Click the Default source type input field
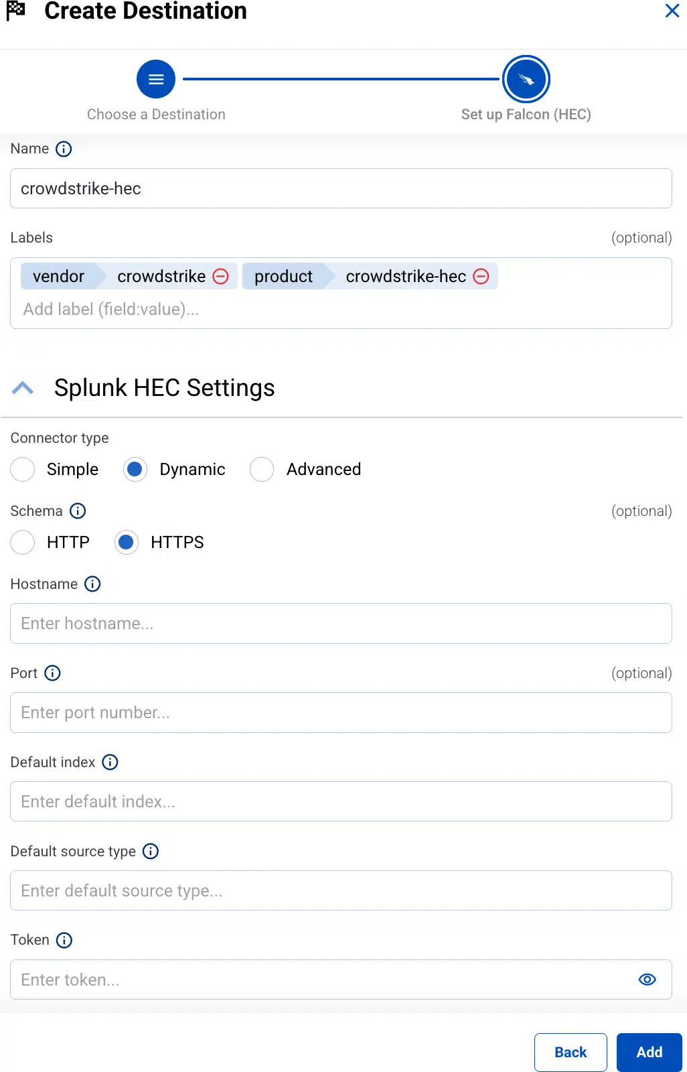The height and width of the screenshot is (1072, 687). tap(341, 890)
